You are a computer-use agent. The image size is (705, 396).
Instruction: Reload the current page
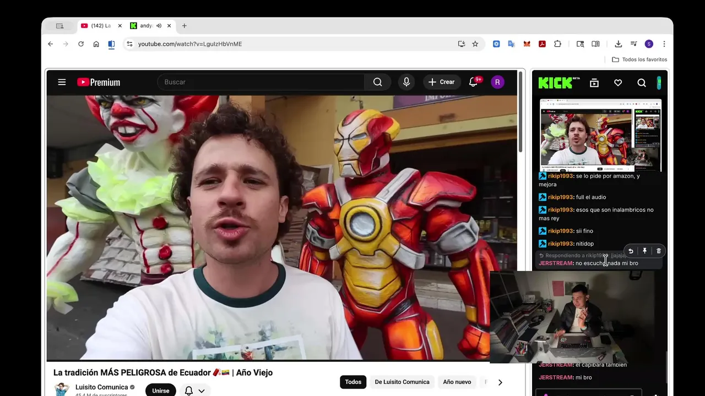tap(81, 44)
